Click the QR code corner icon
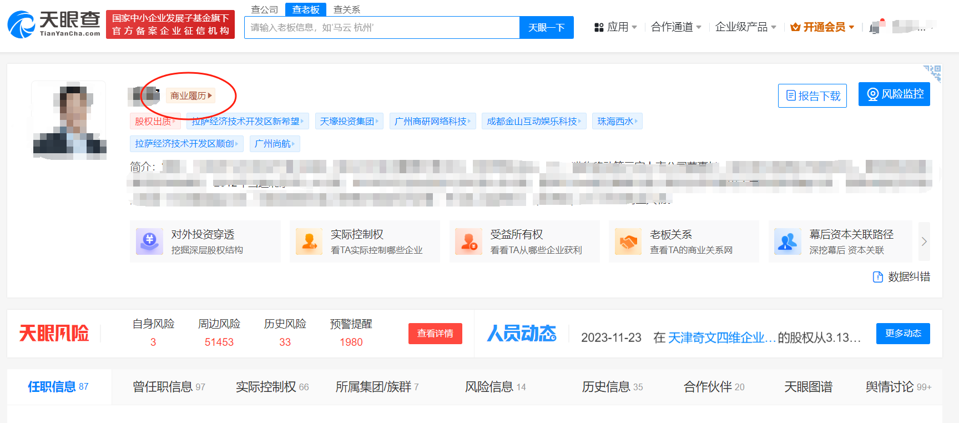The image size is (959, 423). [x=933, y=72]
